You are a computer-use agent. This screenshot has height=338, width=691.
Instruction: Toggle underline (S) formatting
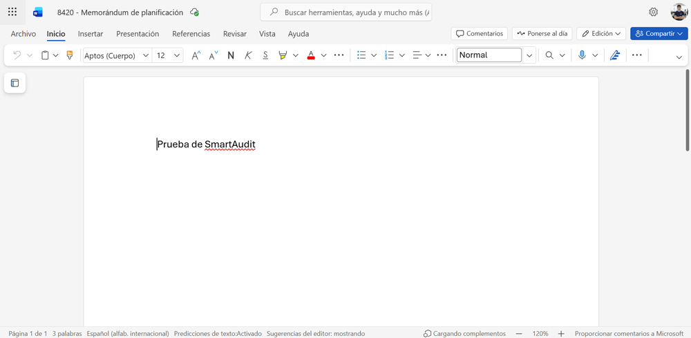[265, 55]
